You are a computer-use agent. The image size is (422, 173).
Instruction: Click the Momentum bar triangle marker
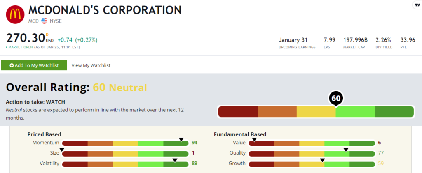tap(181, 139)
